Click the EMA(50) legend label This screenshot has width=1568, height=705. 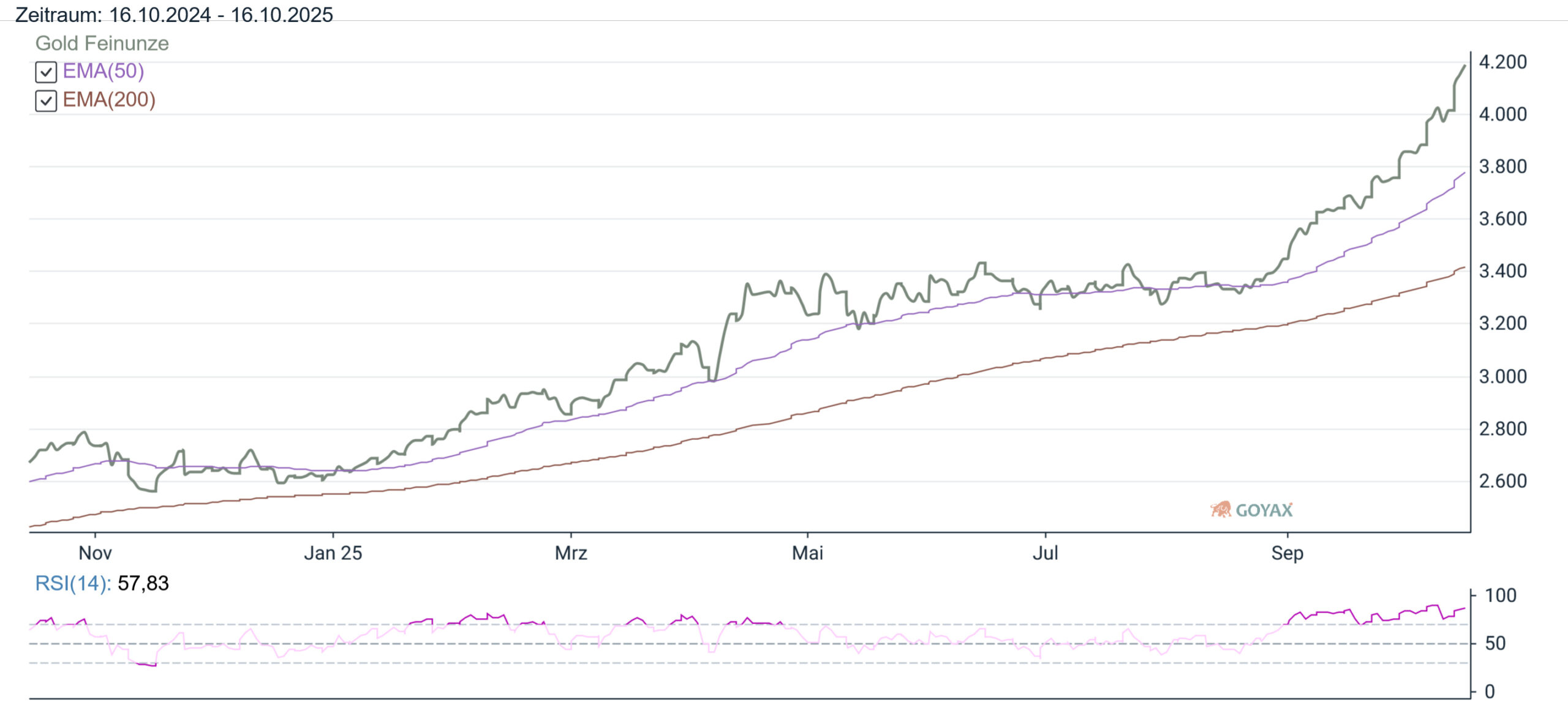point(104,71)
